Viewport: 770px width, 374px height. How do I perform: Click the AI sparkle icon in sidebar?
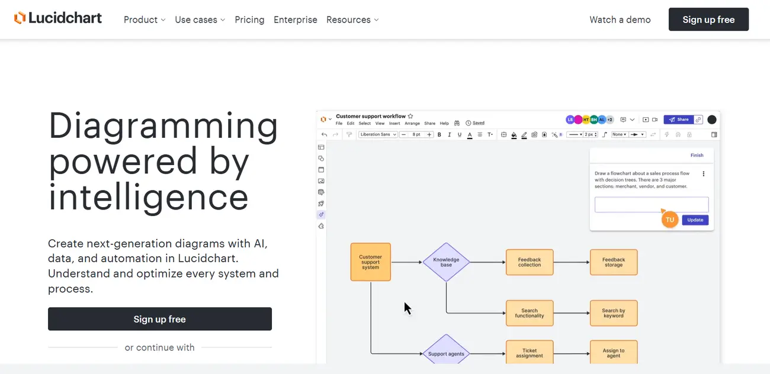click(x=321, y=215)
